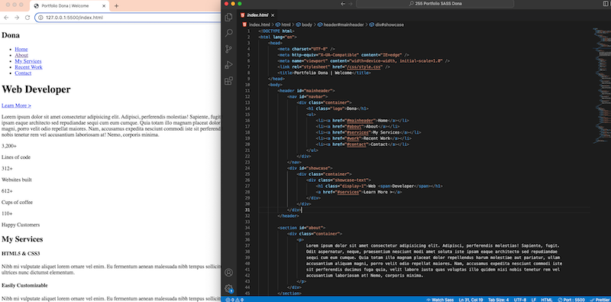Click the VS Code go forward arrow
Viewport: 611px width, 302px height.
coord(351,4)
